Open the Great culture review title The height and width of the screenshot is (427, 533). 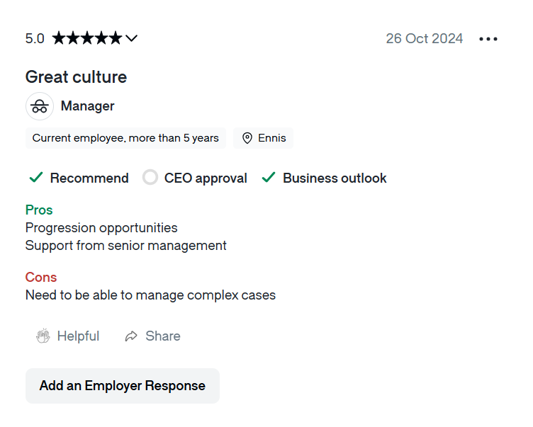(76, 76)
